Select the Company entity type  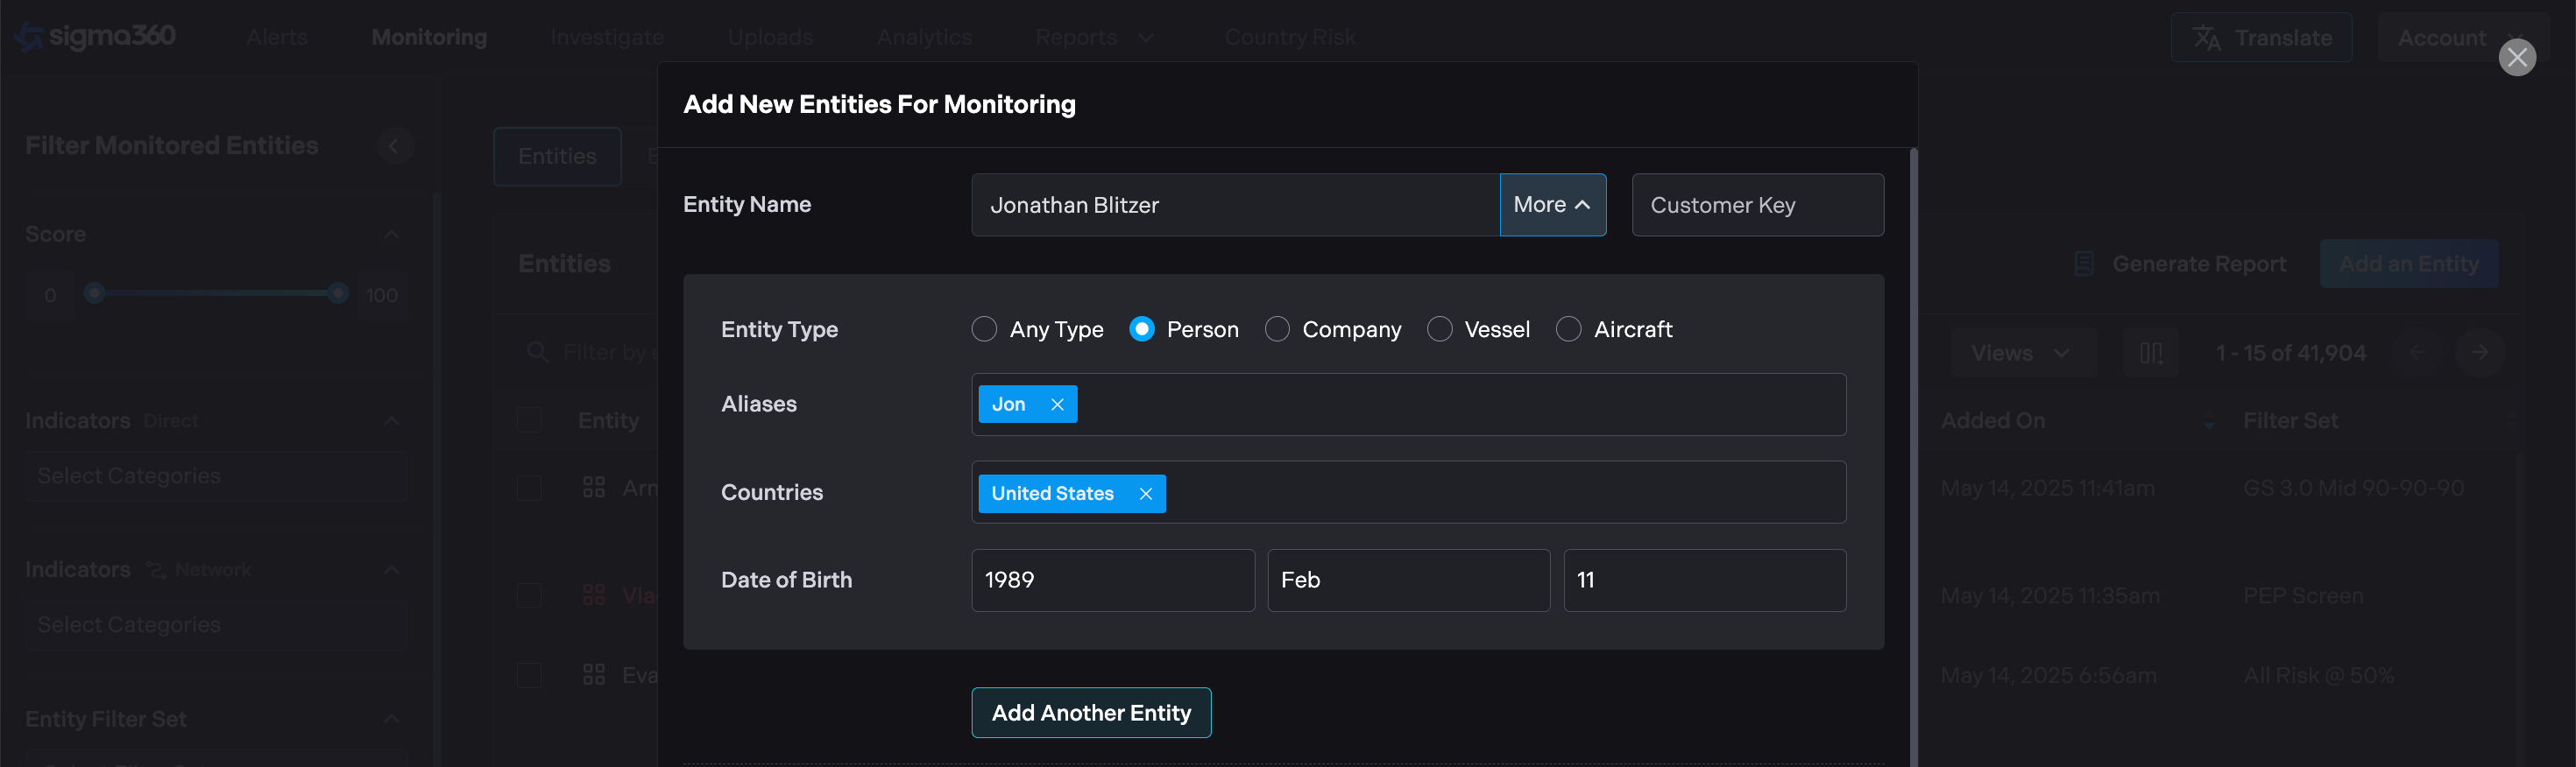click(1277, 329)
